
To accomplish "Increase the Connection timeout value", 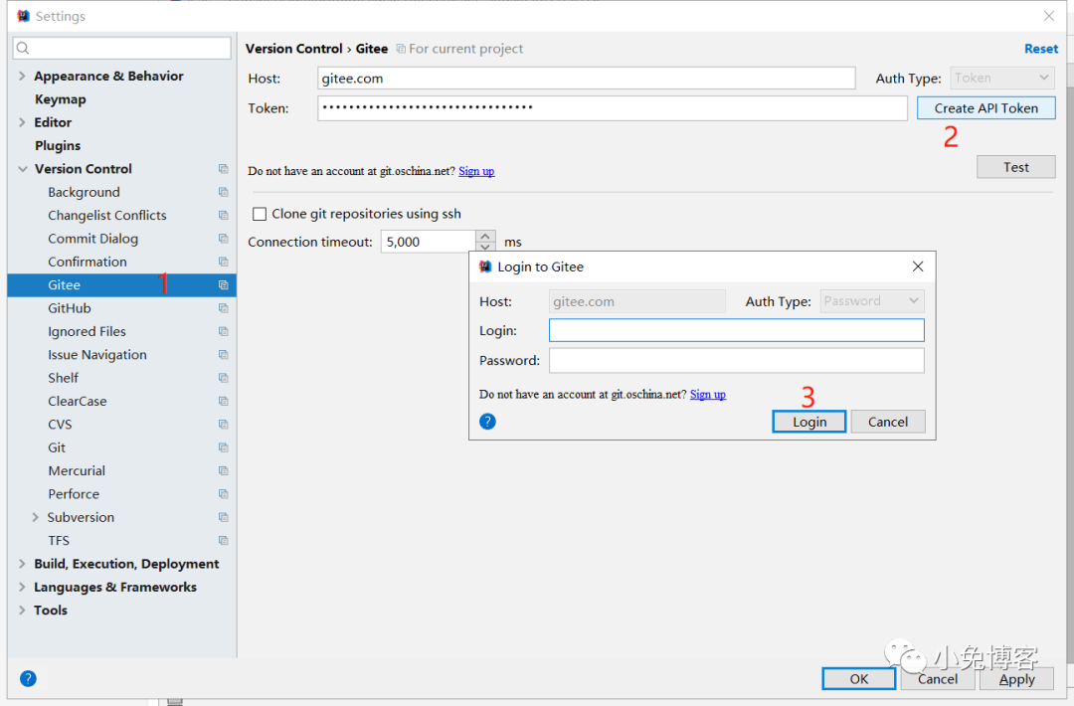I will 485,237.
